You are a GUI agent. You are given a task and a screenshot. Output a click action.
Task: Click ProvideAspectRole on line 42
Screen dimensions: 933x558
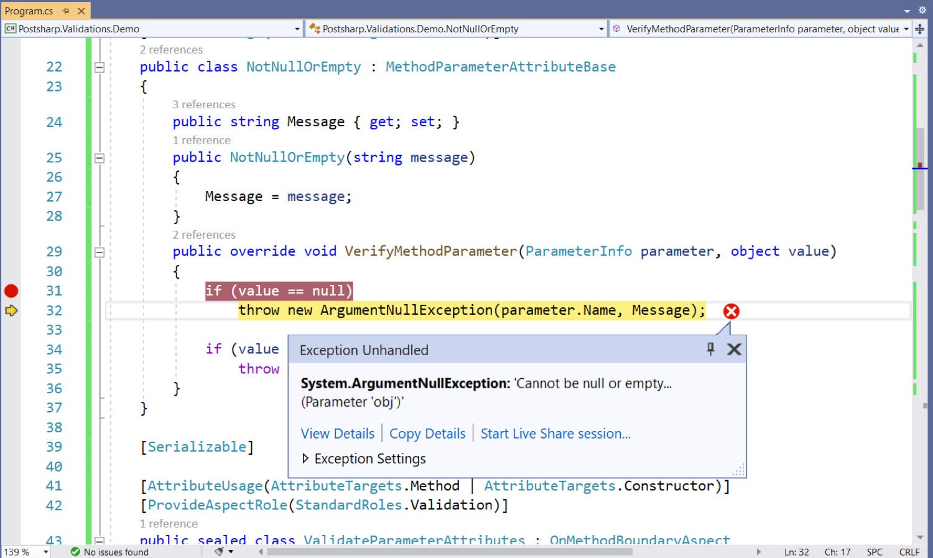[218, 505]
